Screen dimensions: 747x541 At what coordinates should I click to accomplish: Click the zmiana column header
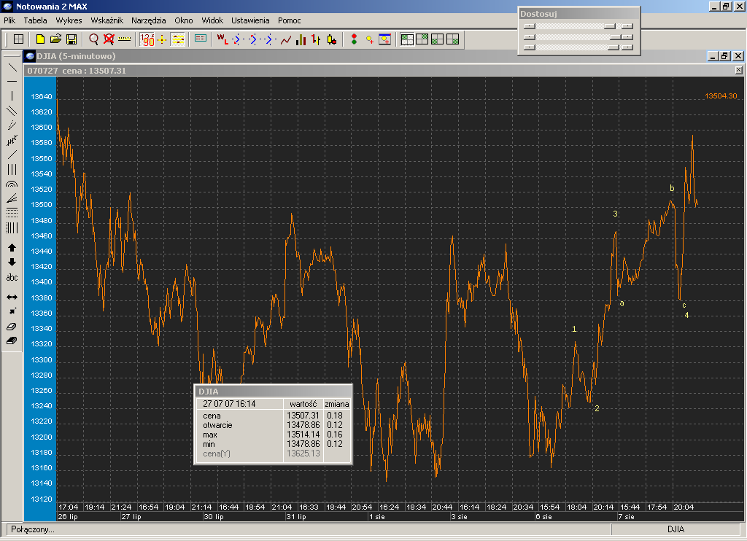point(337,404)
